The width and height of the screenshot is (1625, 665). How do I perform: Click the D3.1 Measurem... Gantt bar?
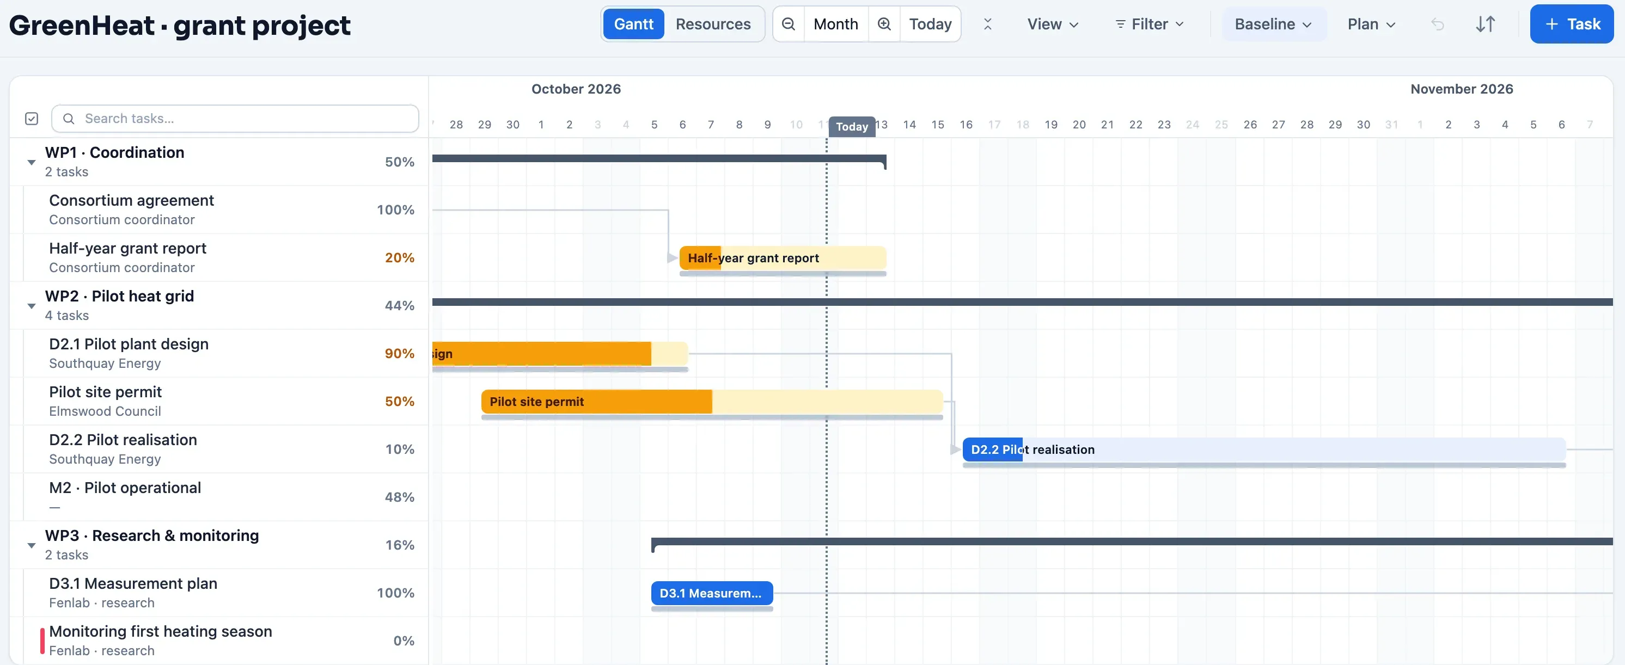[x=712, y=593]
